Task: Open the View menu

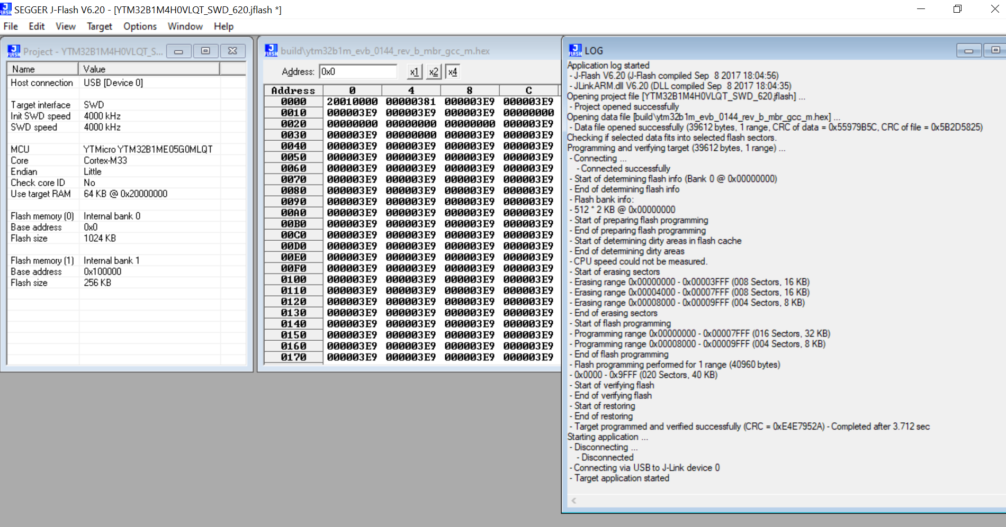Action: tap(66, 26)
